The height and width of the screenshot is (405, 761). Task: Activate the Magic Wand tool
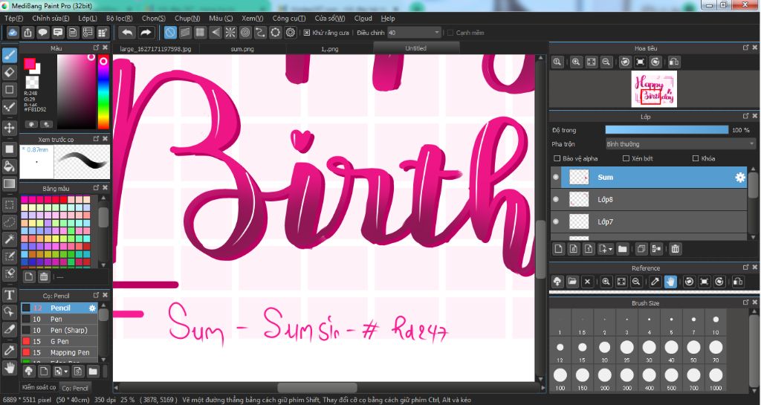(x=9, y=239)
